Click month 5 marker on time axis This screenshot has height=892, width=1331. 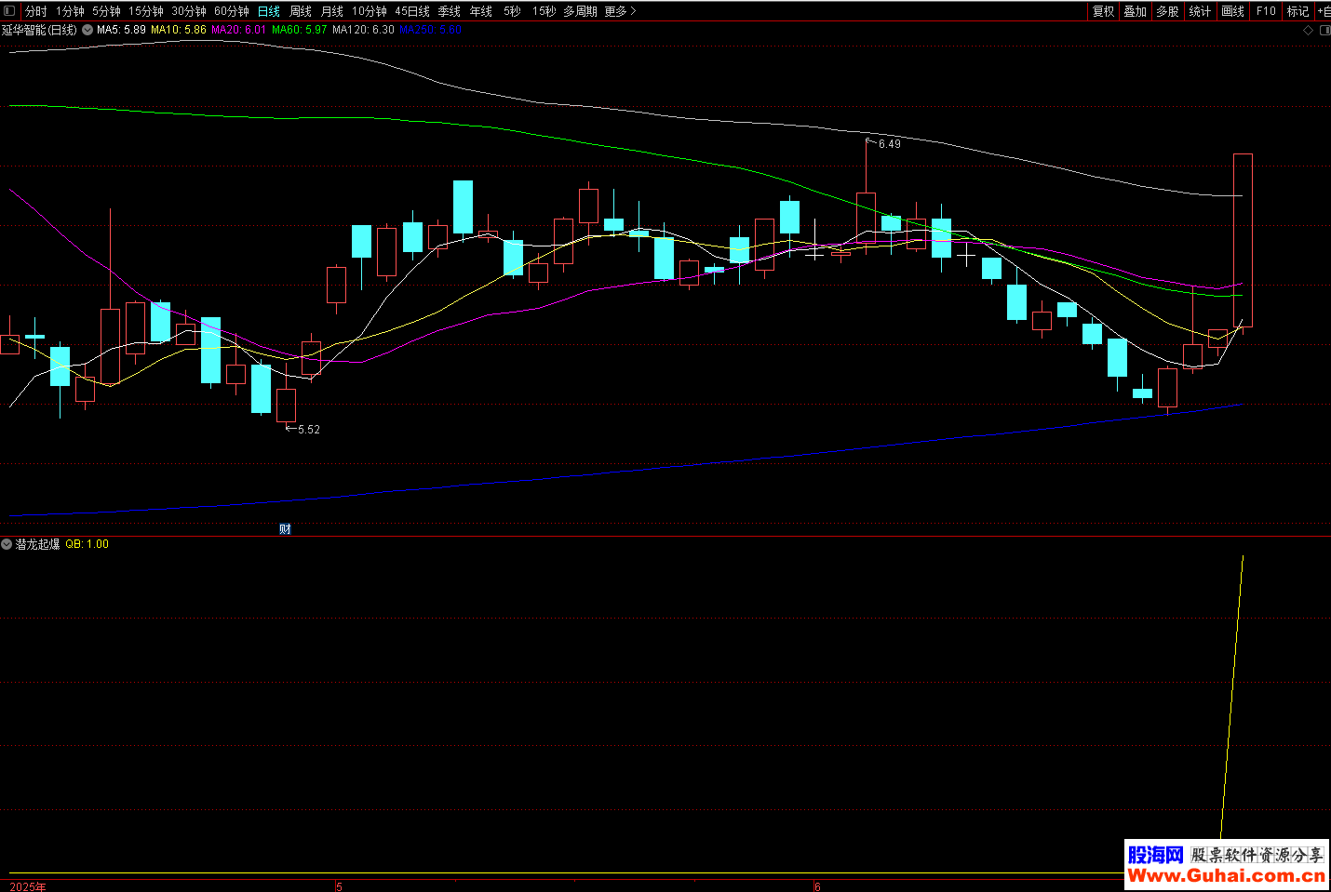(339, 886)
